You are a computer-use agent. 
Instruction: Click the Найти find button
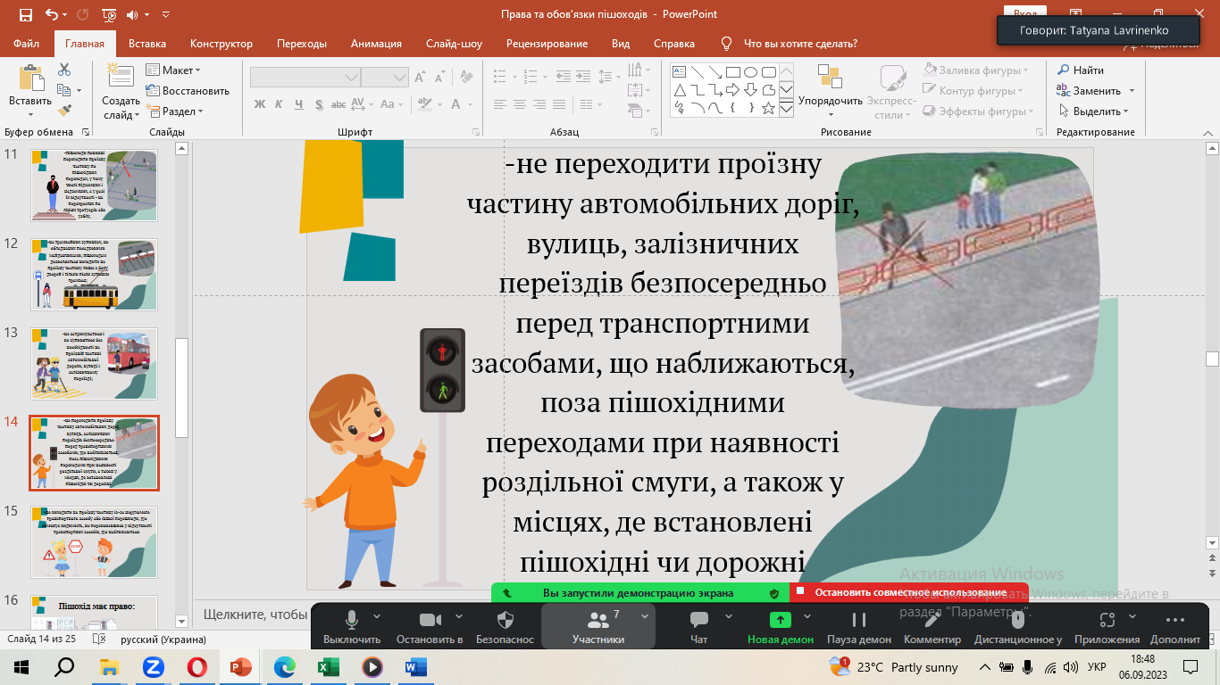(1081, 70)
